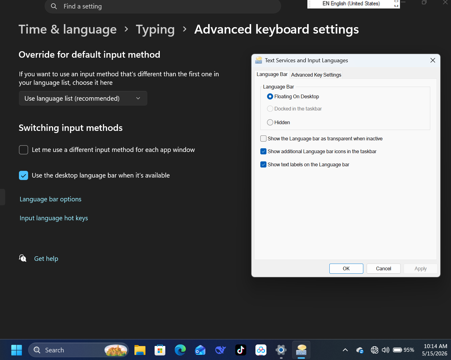Launch Microsoft Store from the taskbar

click(x=160, y=350)
